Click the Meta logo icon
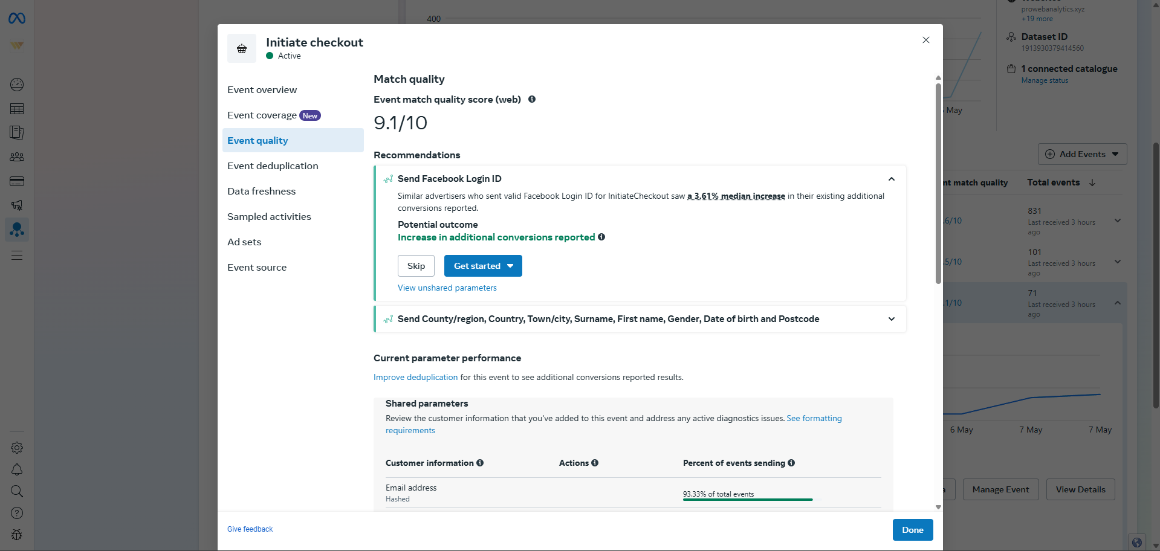Screen dimensions: 1160x551 point(17,19)
